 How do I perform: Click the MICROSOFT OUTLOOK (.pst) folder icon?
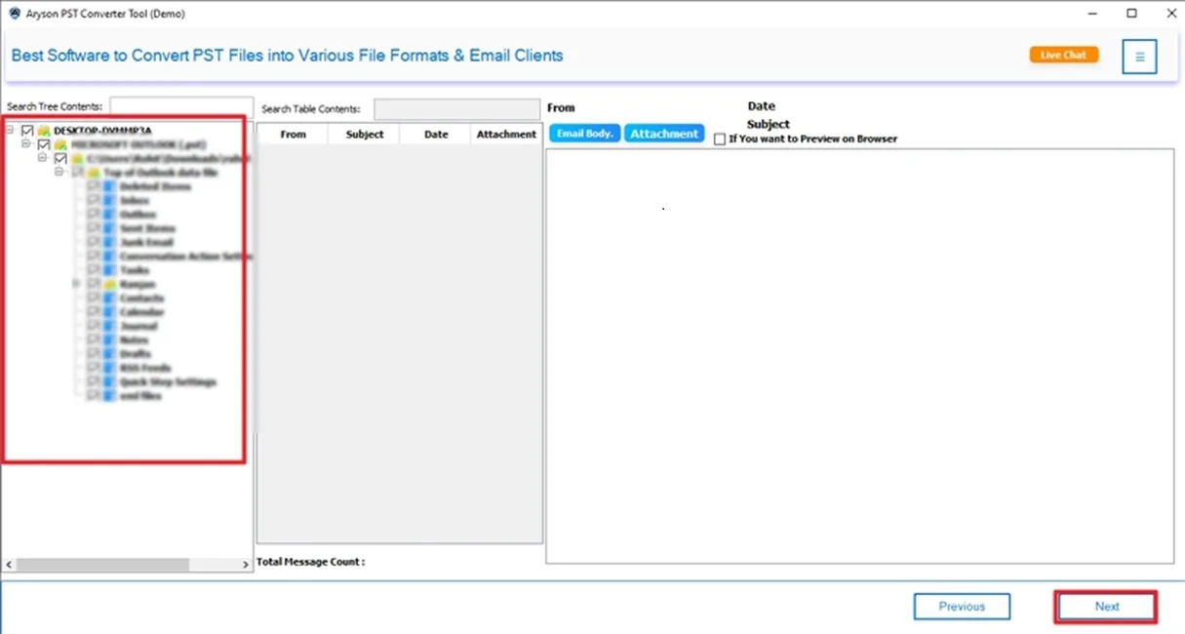60,144
